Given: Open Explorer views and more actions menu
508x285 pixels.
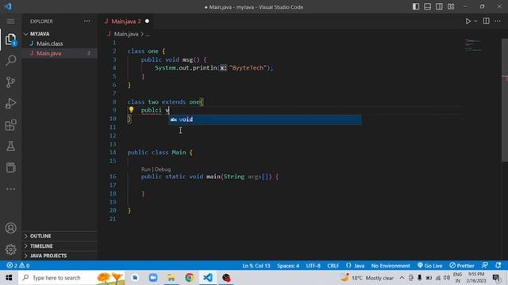Looking at the screenshot, I should (x=87, y=21).
